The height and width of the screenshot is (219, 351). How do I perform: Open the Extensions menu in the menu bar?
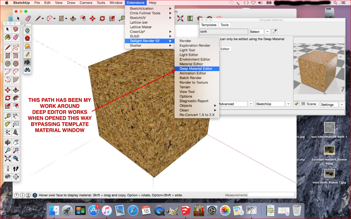click(x=136, y=3)
